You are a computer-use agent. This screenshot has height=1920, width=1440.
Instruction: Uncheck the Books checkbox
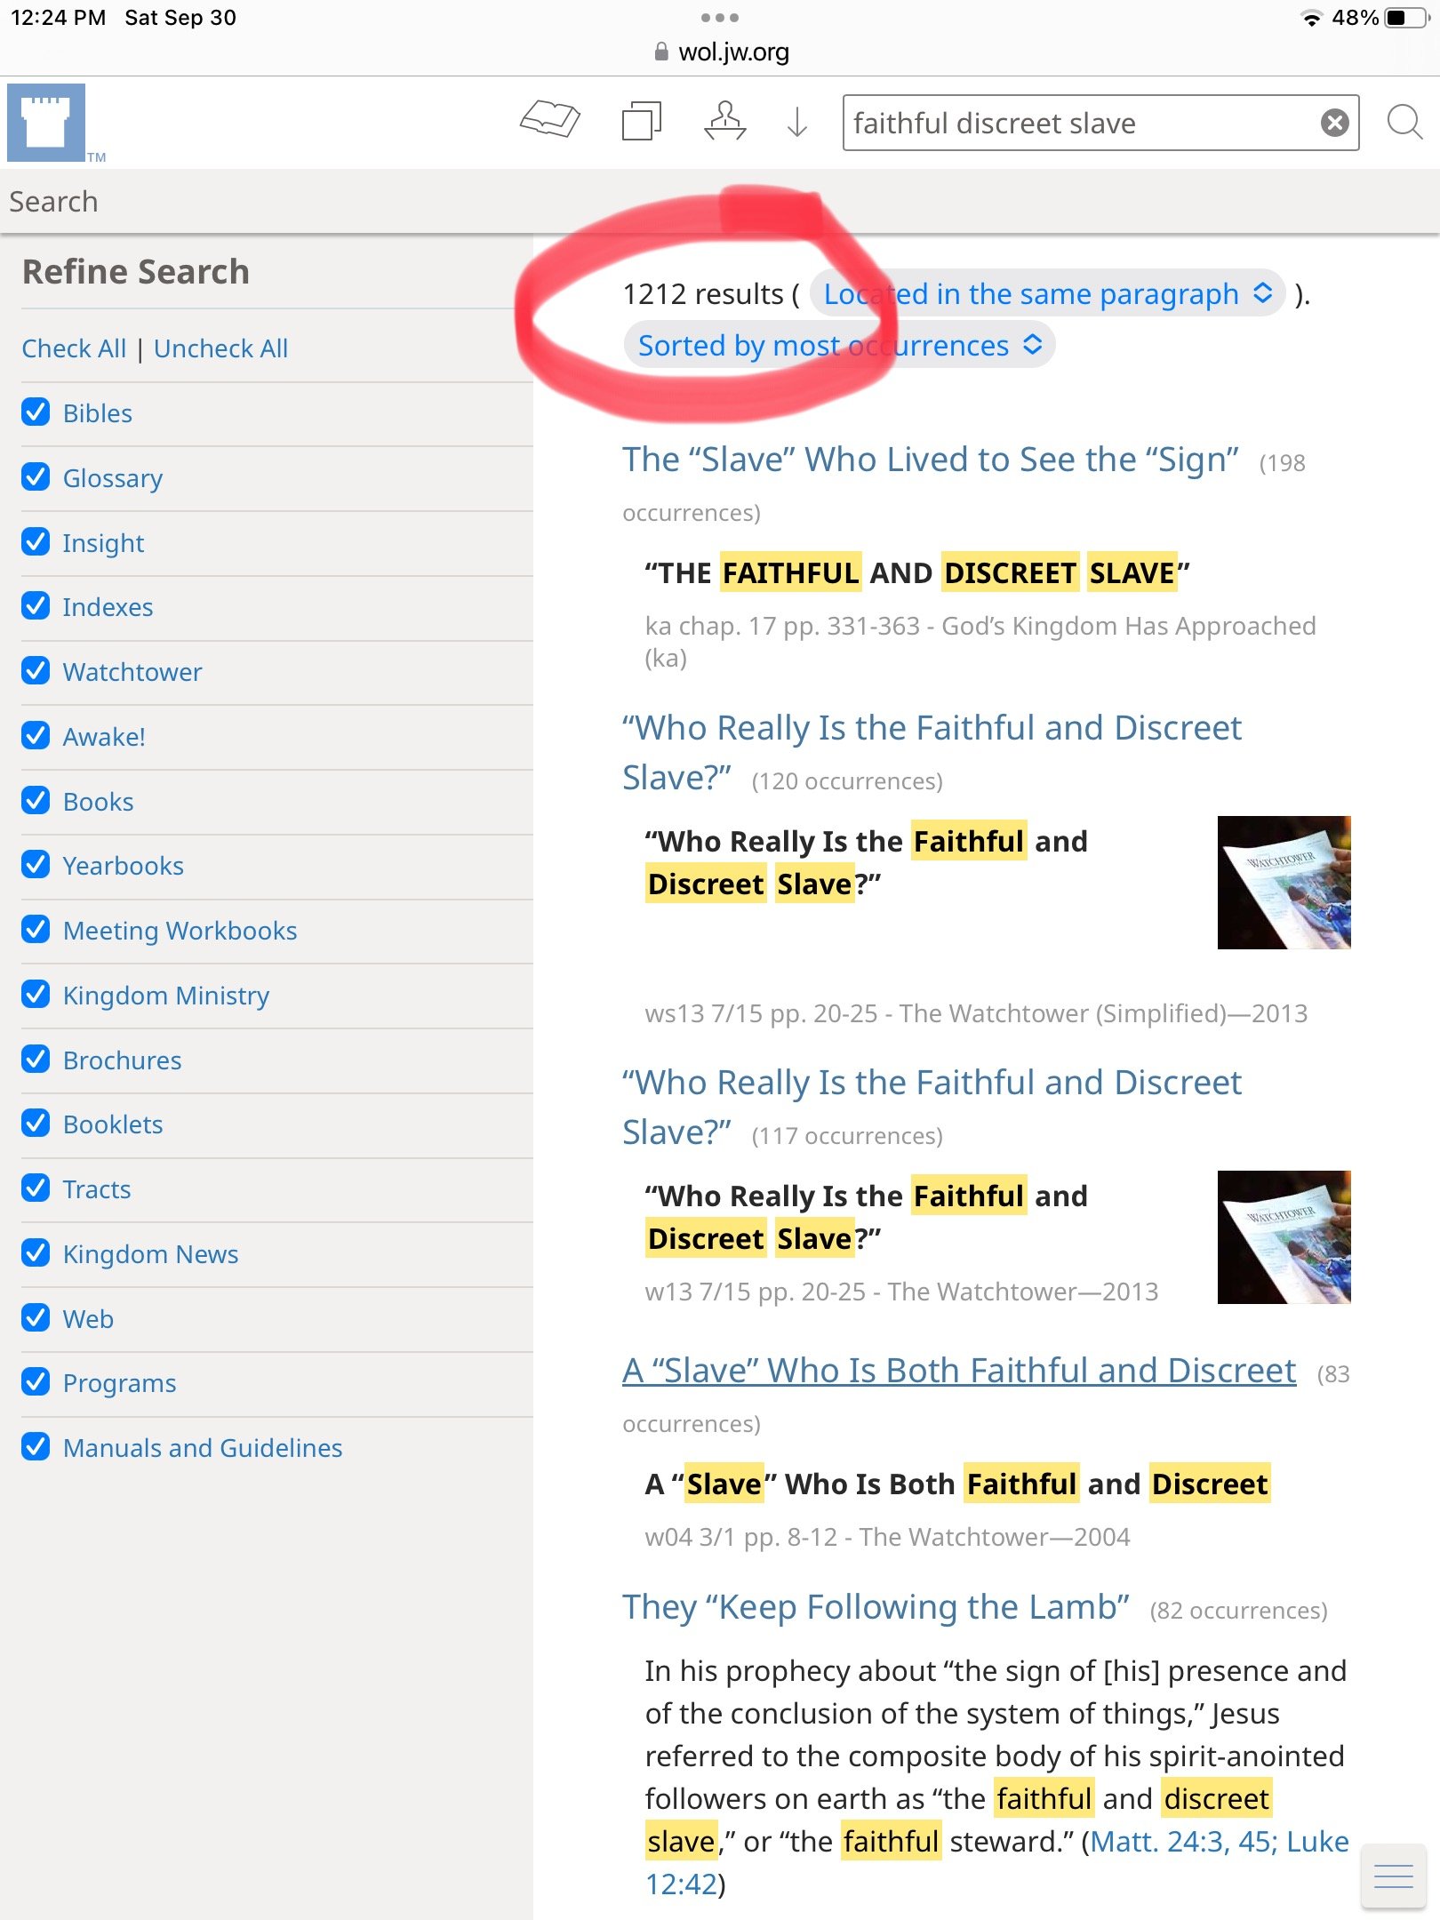pyautogui.click(x=36, y=800)
